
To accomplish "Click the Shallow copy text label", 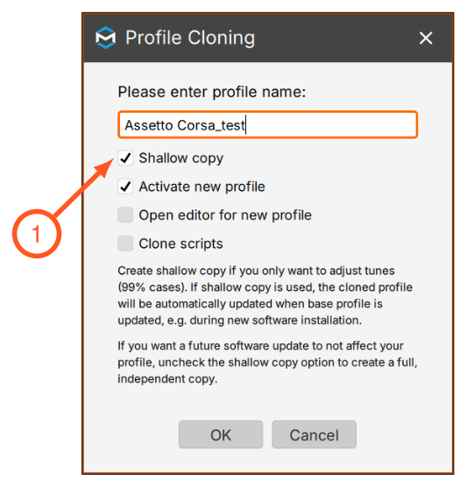I will click(x=180, y=158).
